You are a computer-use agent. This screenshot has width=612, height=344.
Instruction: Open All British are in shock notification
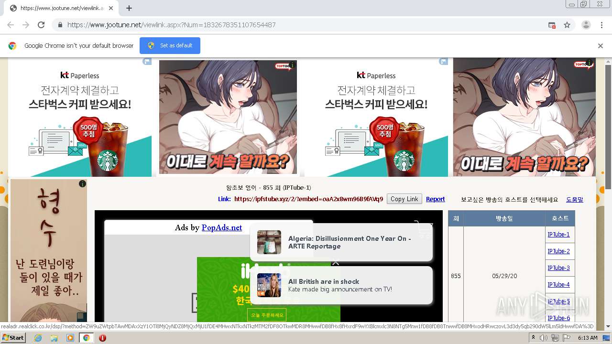point(341,285)
